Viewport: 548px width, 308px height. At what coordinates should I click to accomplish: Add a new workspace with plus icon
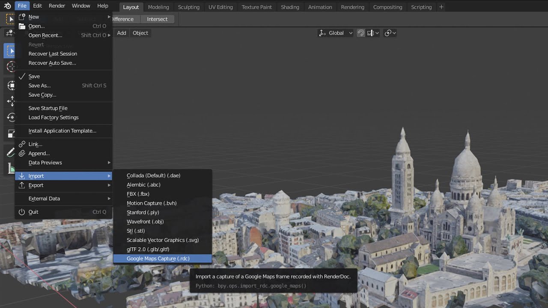click(441, 7)
